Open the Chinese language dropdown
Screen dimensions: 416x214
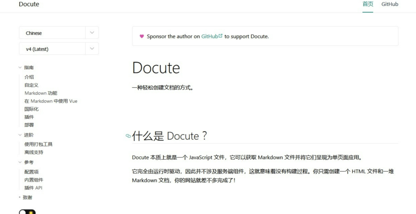[59, 33]
